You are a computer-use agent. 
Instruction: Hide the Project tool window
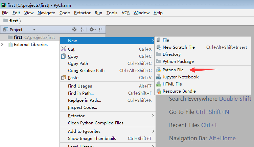pyautogui.click(x=101, y=29)
